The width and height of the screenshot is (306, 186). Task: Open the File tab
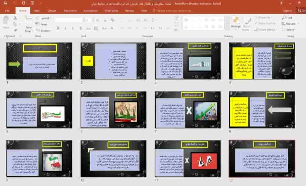pos(7,11)
